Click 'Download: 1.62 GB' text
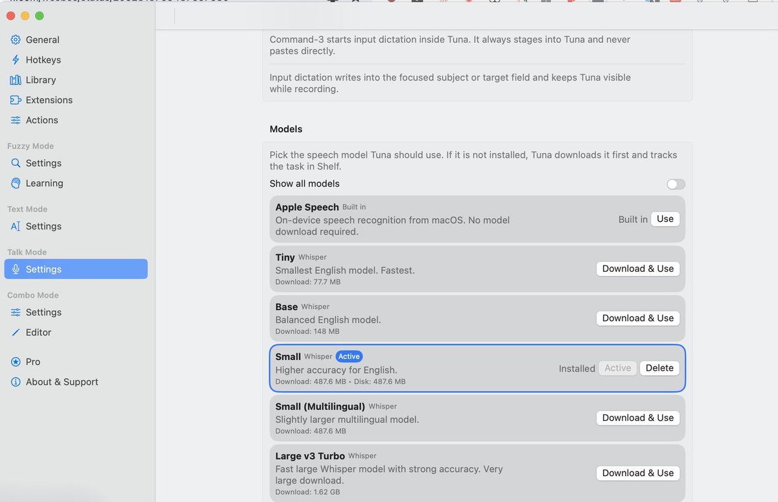Image resolution: width=778 pixels, height=502 pixels. click(308, 492)
